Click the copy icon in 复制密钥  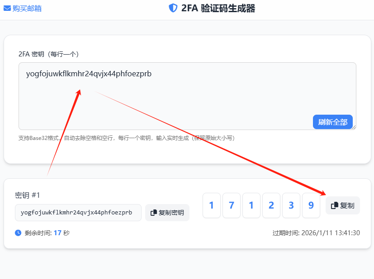click(154, 213)
